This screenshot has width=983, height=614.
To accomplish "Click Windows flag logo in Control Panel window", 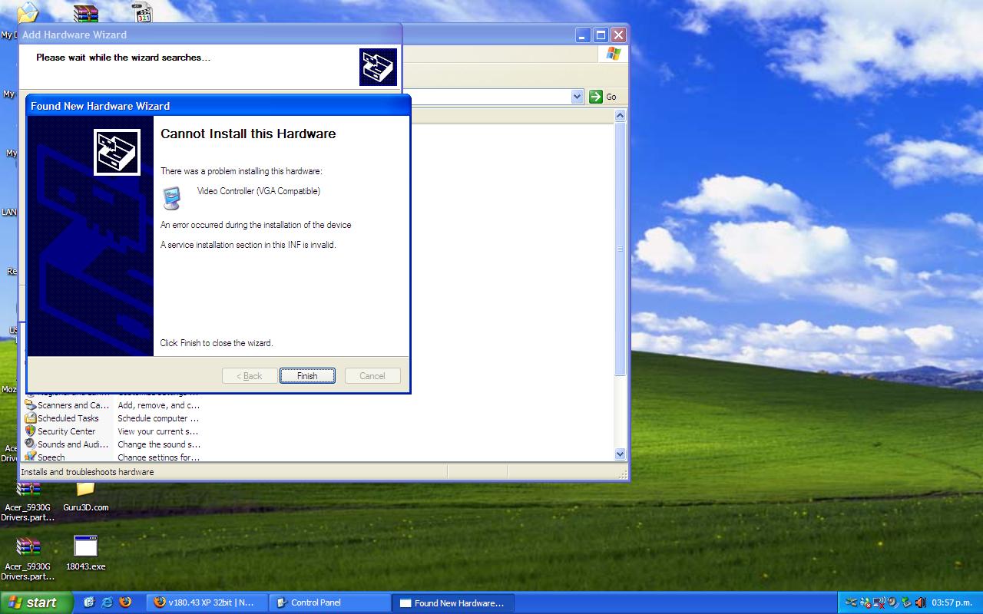I will pos(613,54).
